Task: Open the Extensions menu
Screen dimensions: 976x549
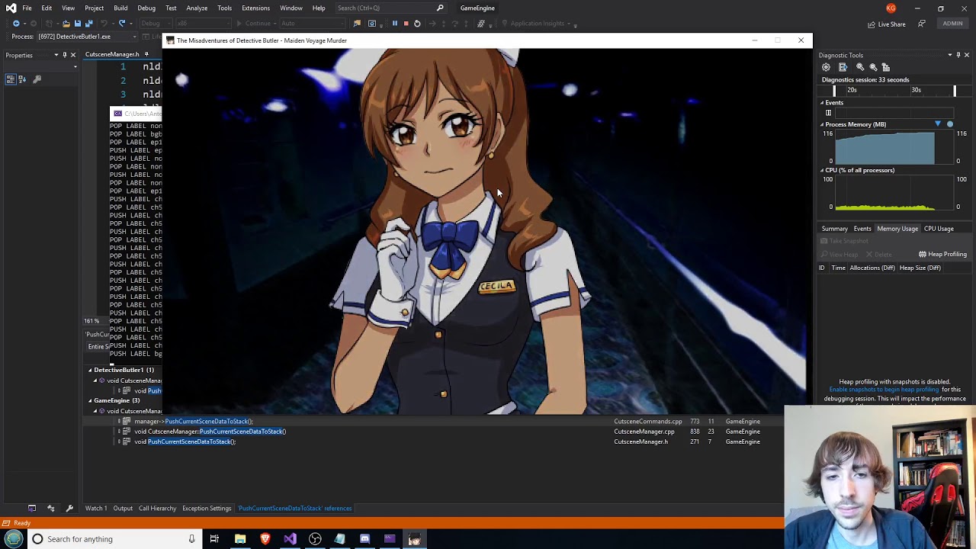Action: (x=255, y=8)
